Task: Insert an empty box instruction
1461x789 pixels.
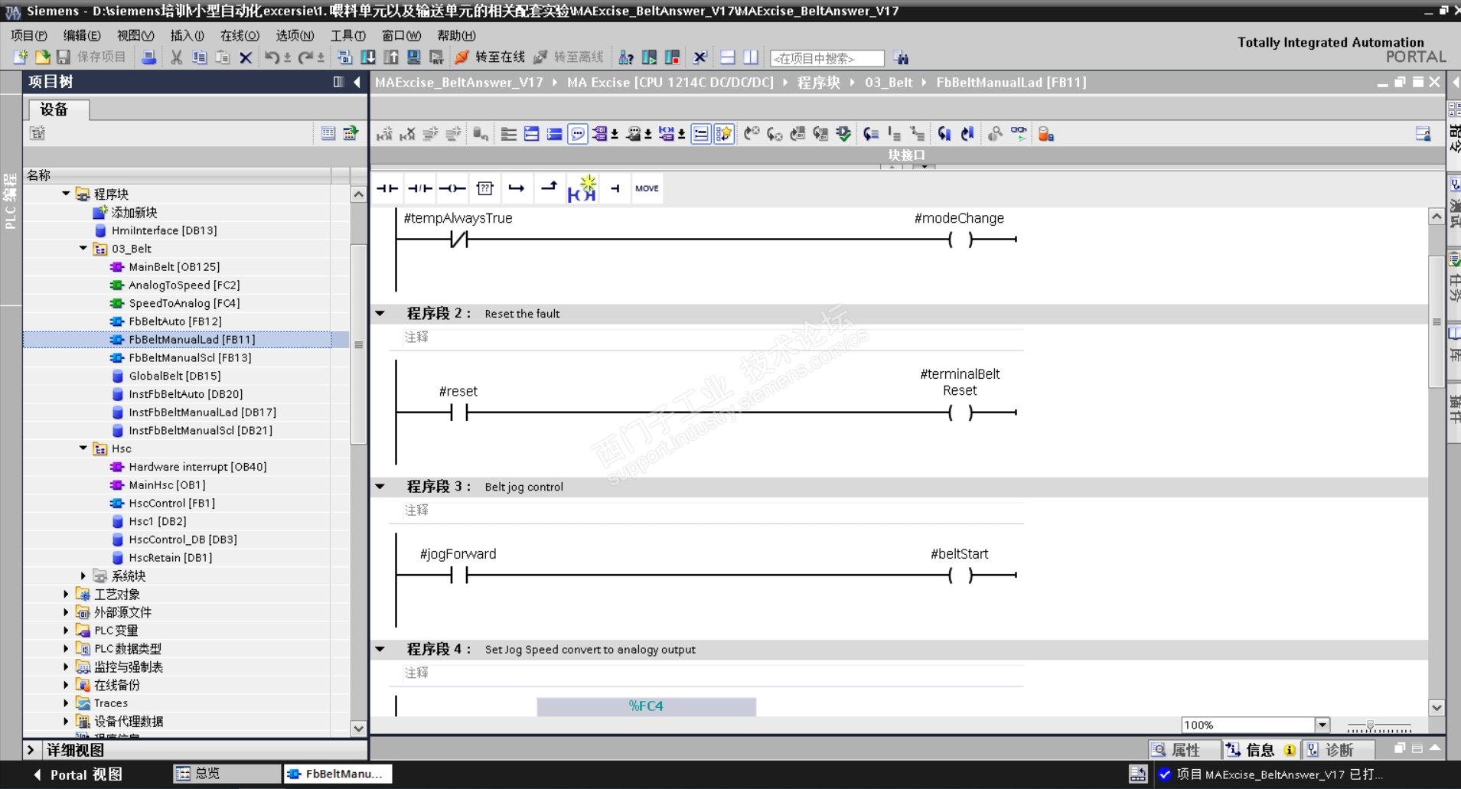Action: tap(484, 188)
